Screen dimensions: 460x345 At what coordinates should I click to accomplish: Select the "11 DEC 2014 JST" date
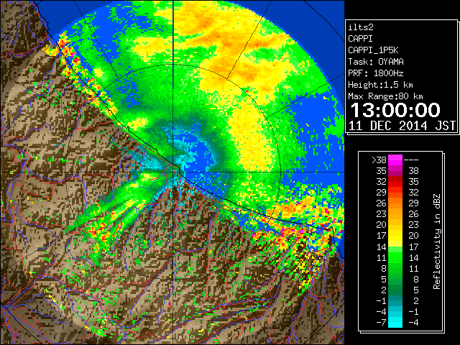coord(402,126)
